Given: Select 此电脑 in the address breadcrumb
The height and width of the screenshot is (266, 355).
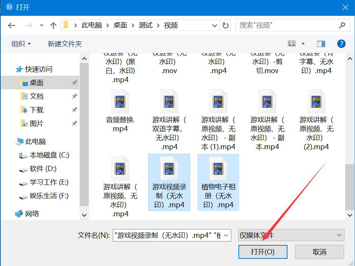Looking at the screenshot, I should point(91,25).
